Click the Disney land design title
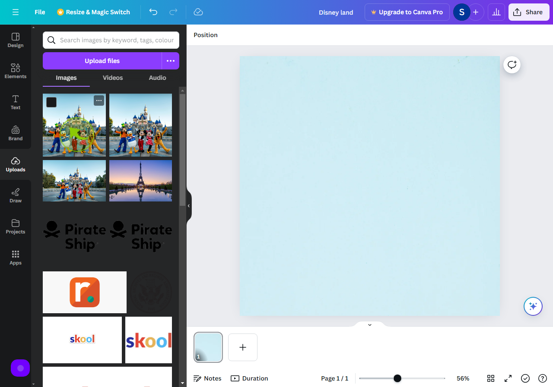The width and height of the screenshot is (553, 387). pos(336,12)
